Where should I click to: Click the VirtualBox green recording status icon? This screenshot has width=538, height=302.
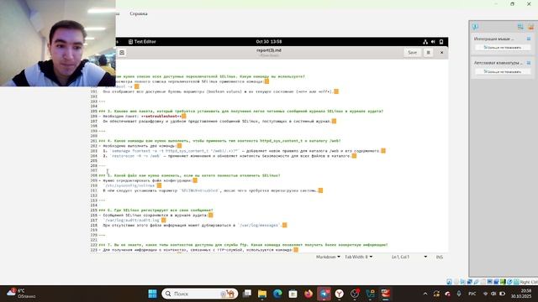(503, 282)
